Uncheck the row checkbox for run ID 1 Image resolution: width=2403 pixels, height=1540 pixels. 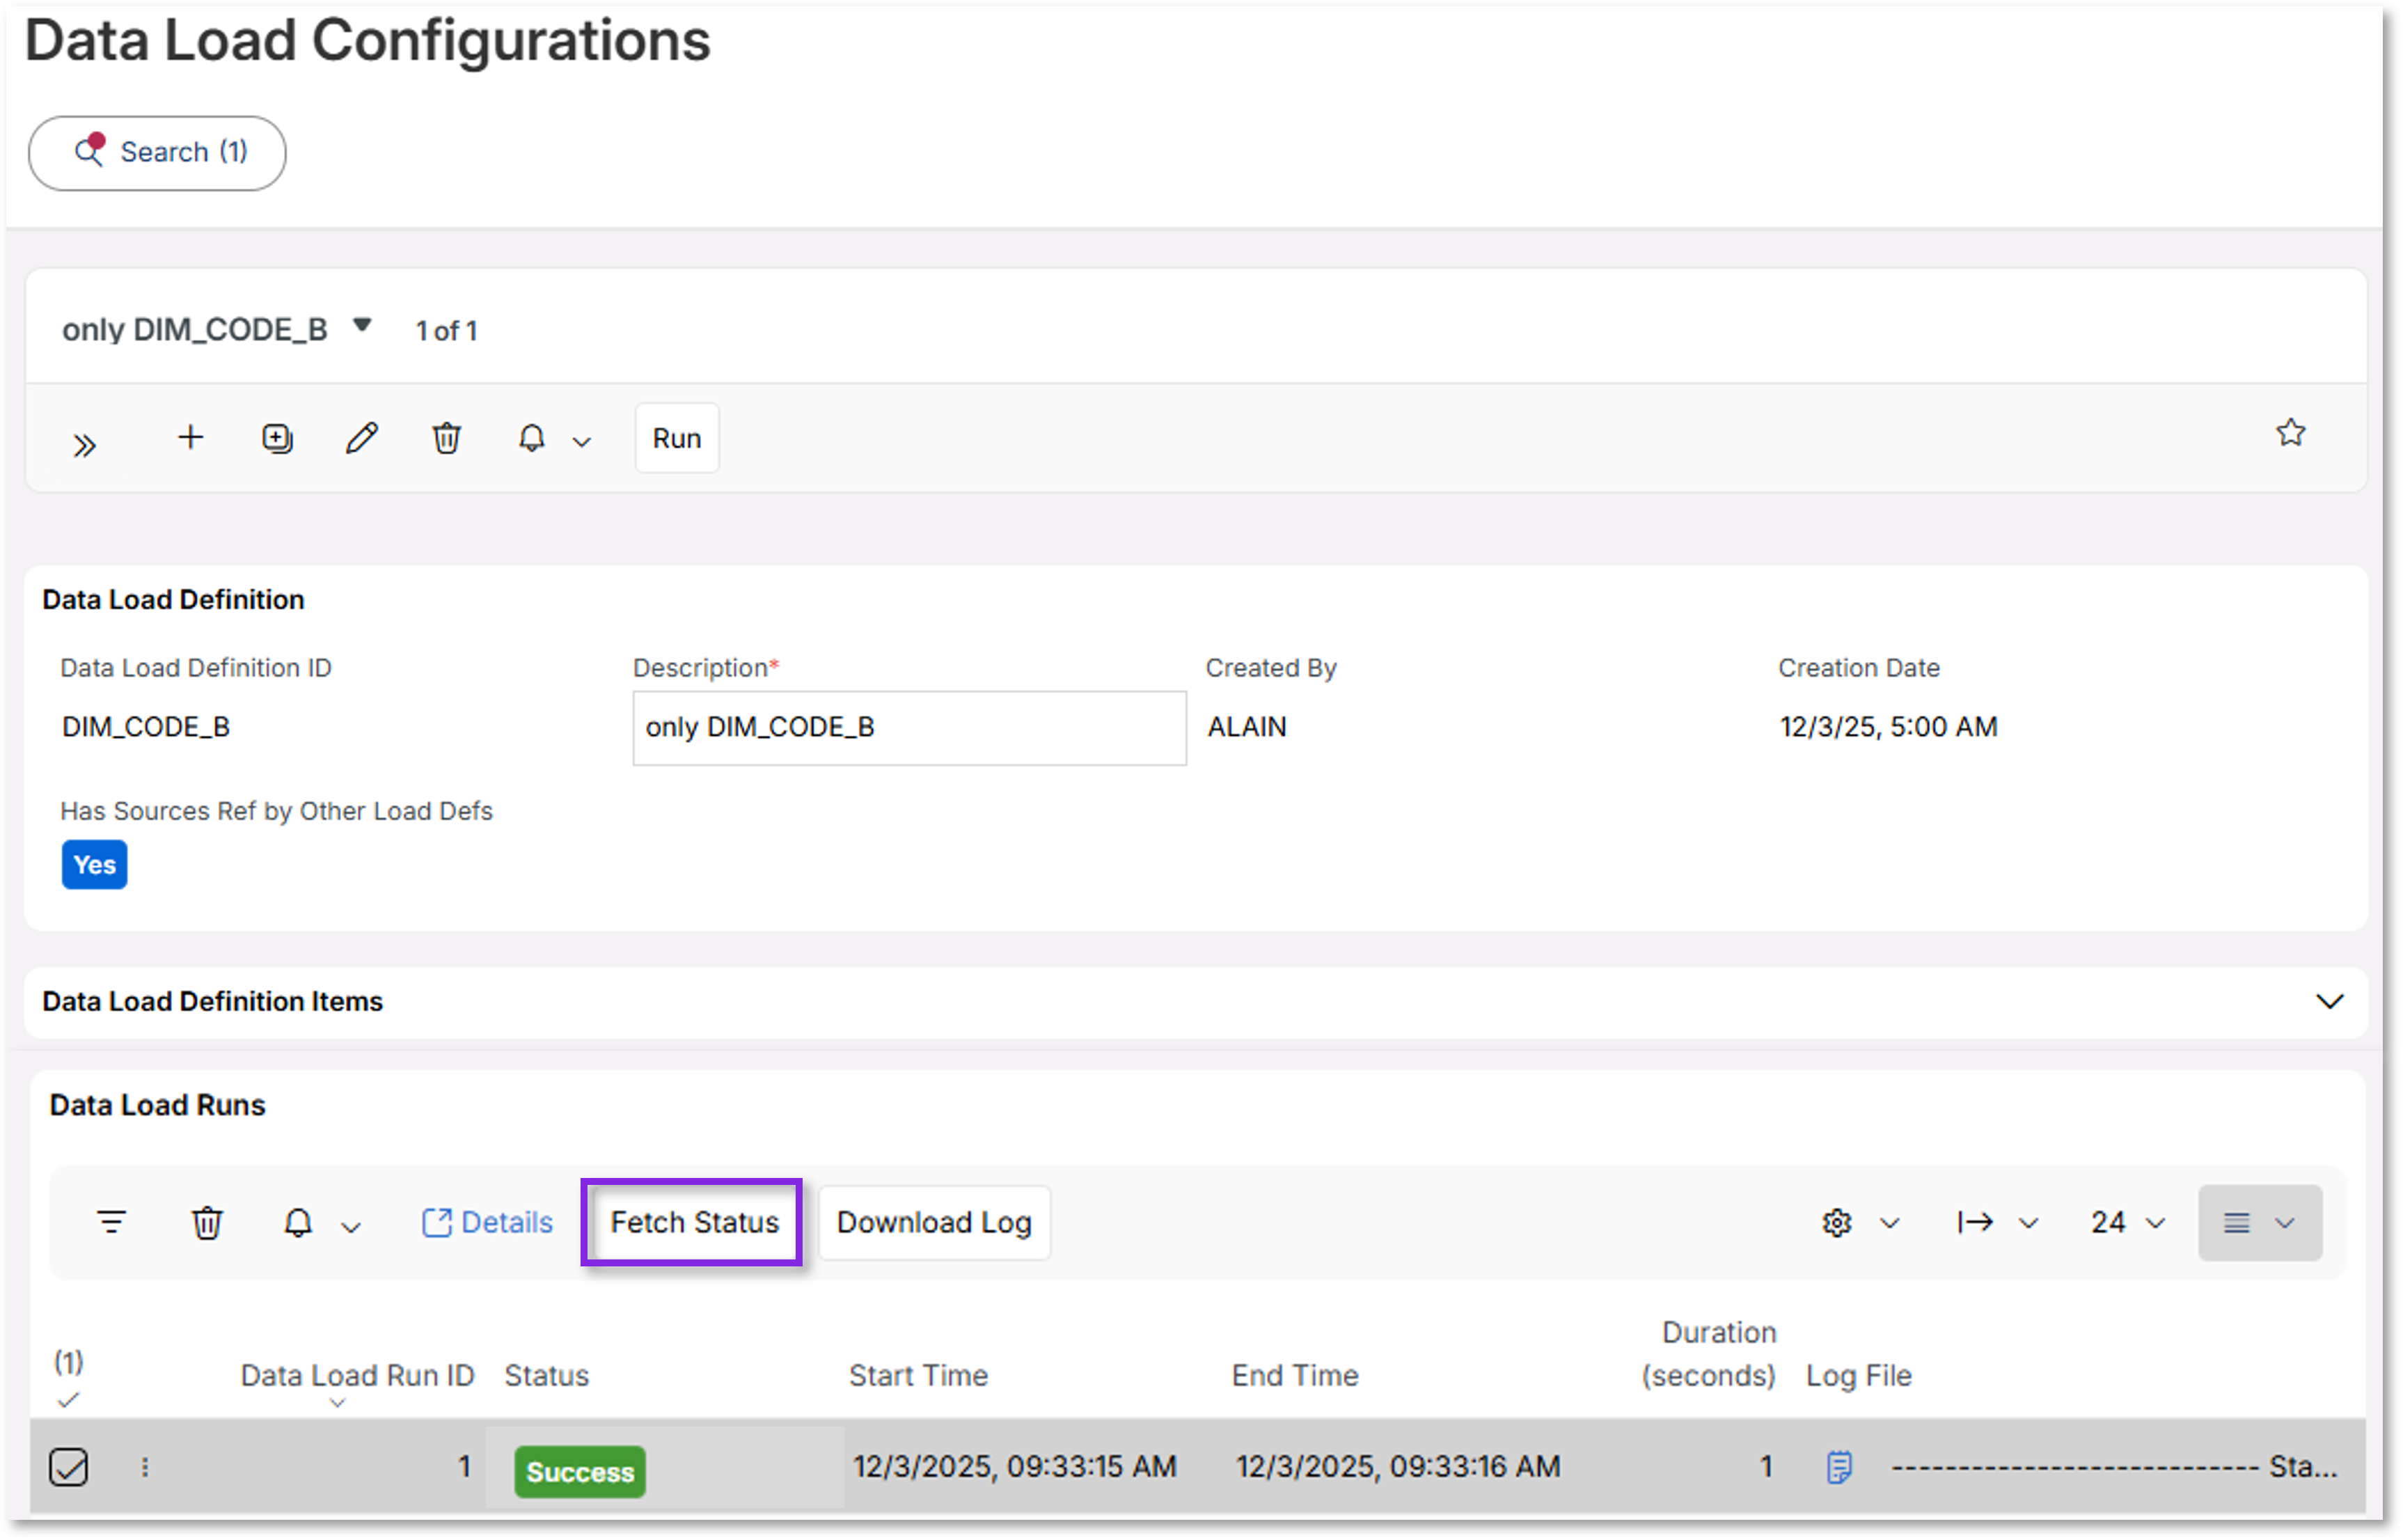point(69,1467)
